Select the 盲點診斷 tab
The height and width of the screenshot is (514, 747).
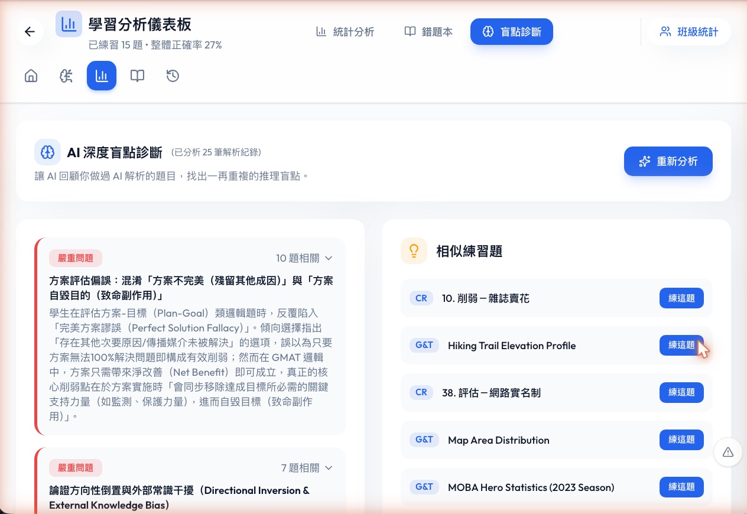[512, 32]
